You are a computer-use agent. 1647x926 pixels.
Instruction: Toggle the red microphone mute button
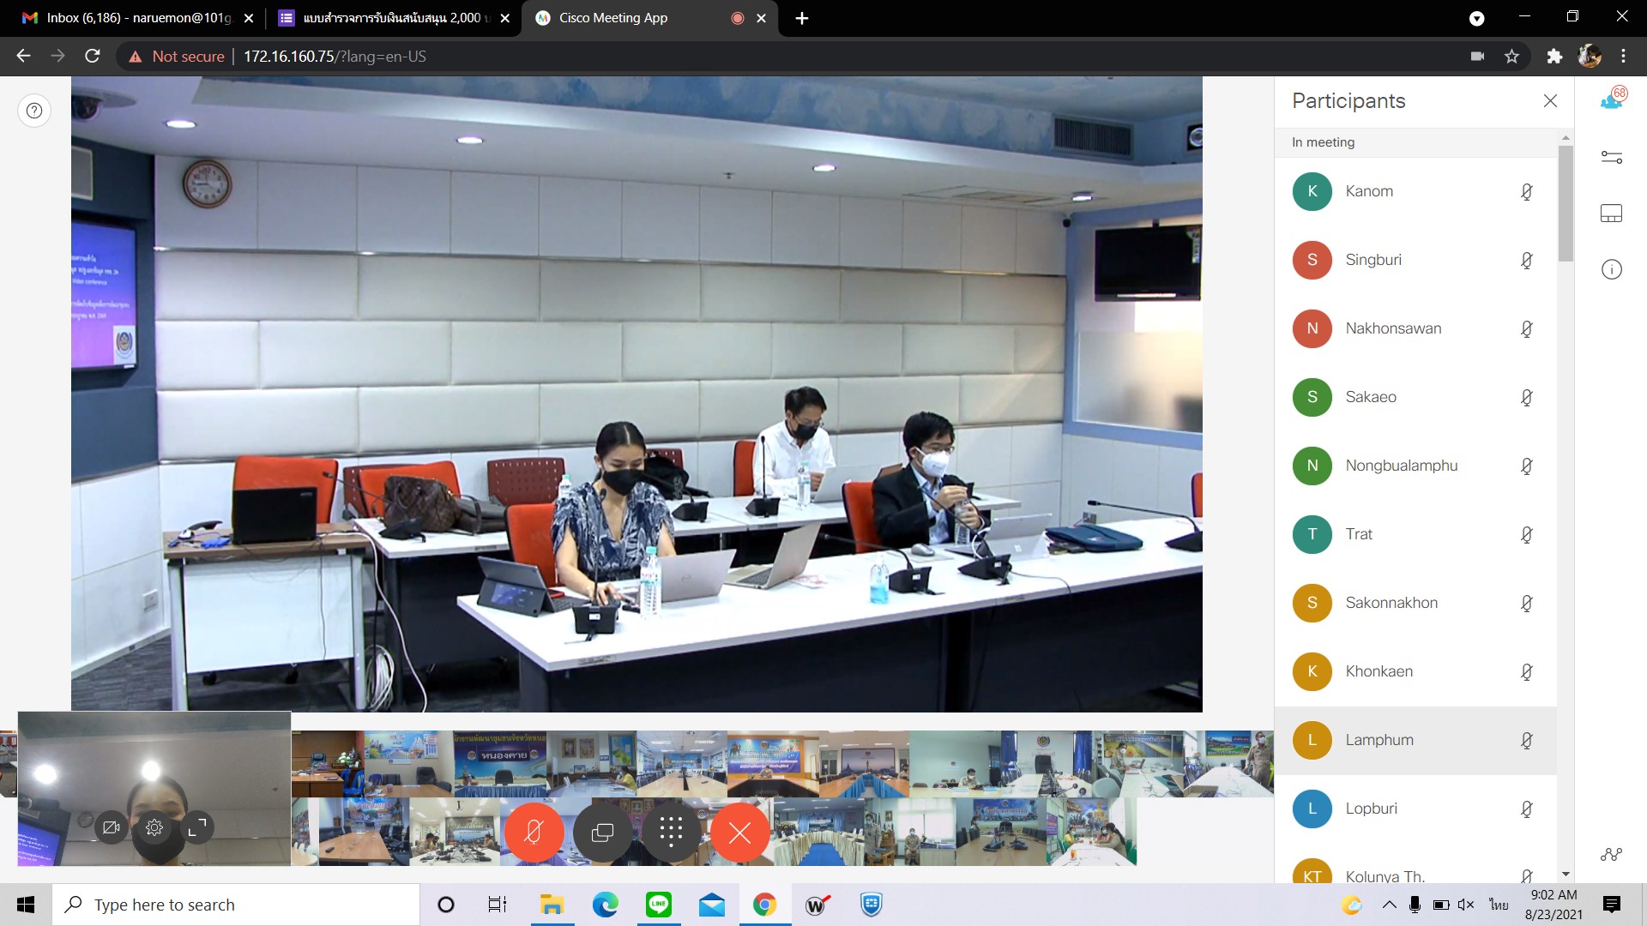point(534,832)
